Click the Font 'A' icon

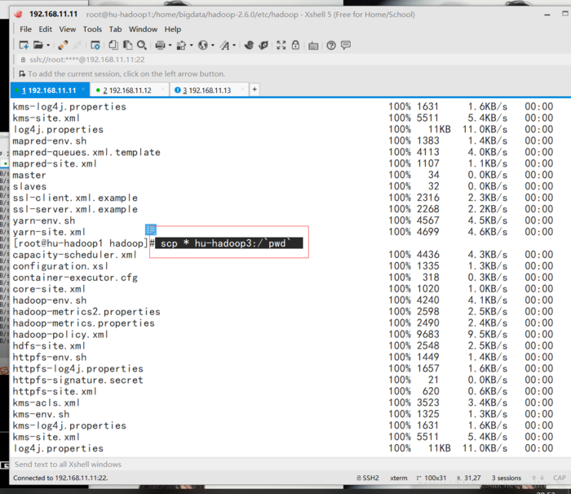(x=224, y=45)
